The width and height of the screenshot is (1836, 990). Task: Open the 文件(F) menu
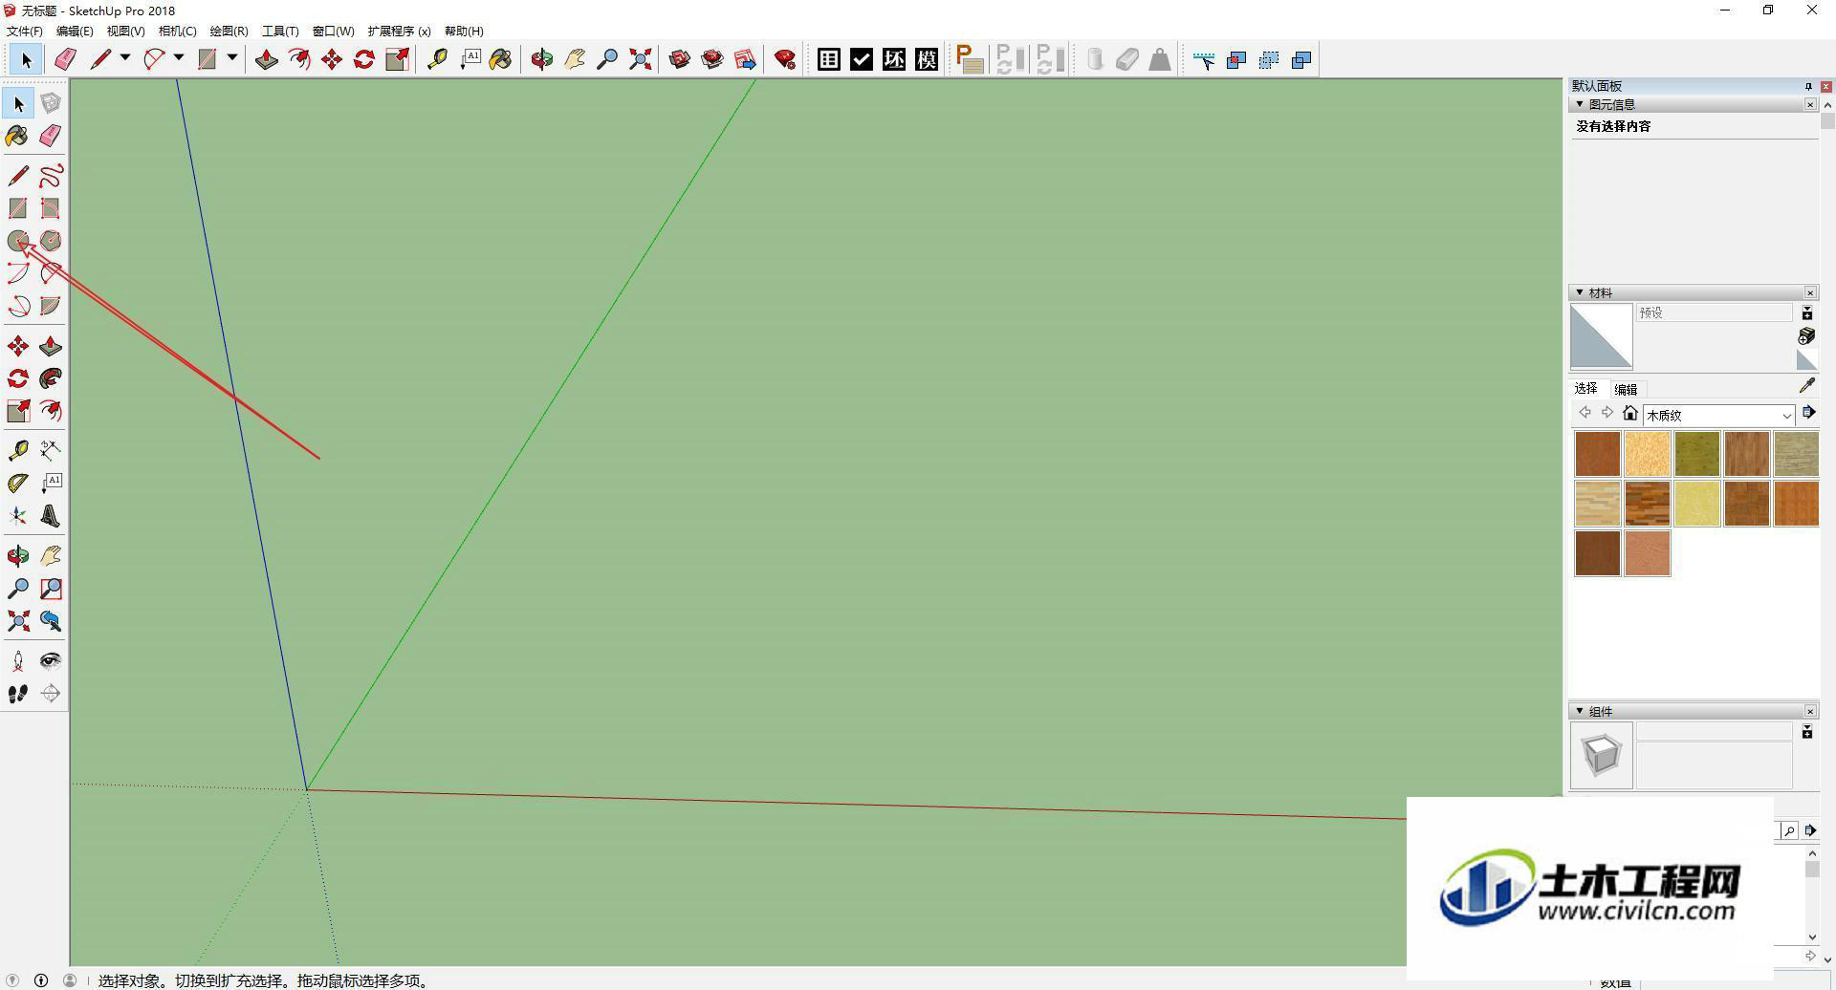coord(25,31)
